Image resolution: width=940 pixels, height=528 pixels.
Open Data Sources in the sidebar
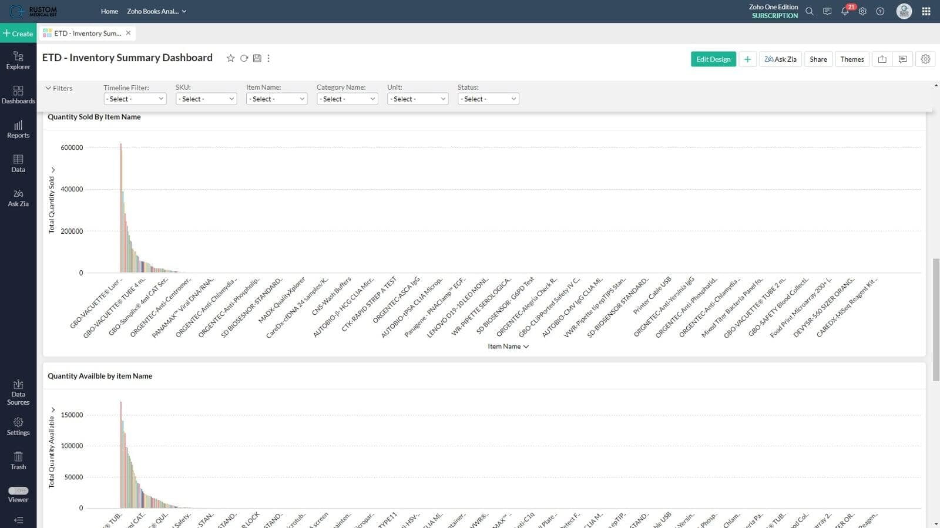click(18, 392)
